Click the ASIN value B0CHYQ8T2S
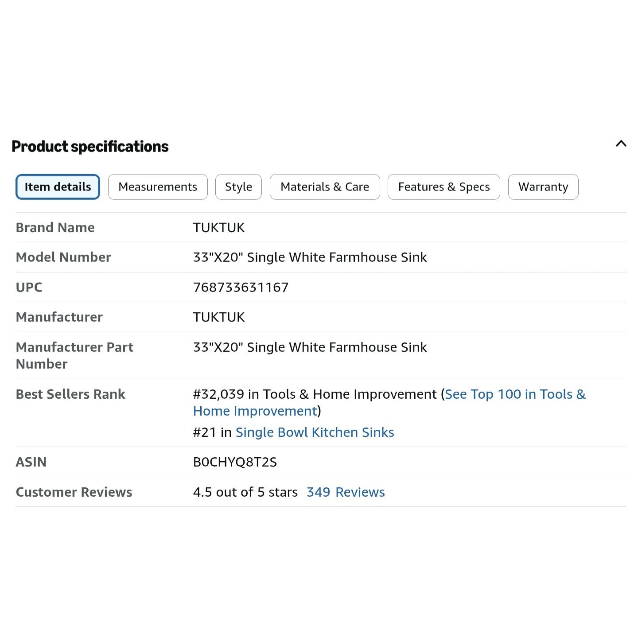This screenshot has width=638, height=638. pos(235,462)
